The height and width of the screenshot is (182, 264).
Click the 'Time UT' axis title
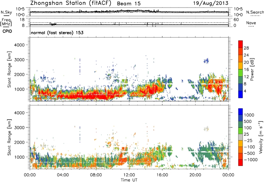pos(129,180)
